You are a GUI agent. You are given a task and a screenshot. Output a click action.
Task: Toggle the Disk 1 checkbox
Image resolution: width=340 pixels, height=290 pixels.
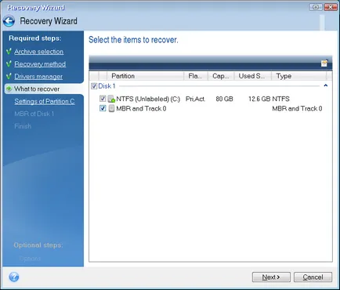94,86
